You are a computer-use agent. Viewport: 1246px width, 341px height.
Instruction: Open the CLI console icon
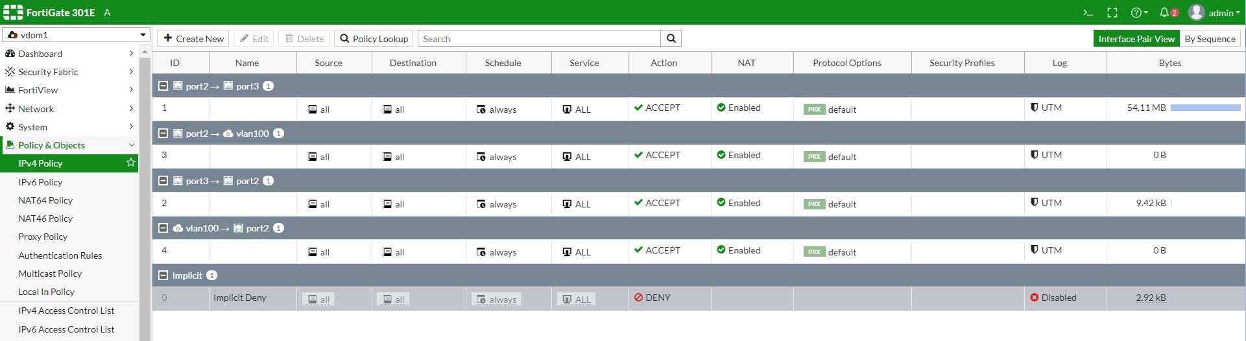tap(1088, 13)
